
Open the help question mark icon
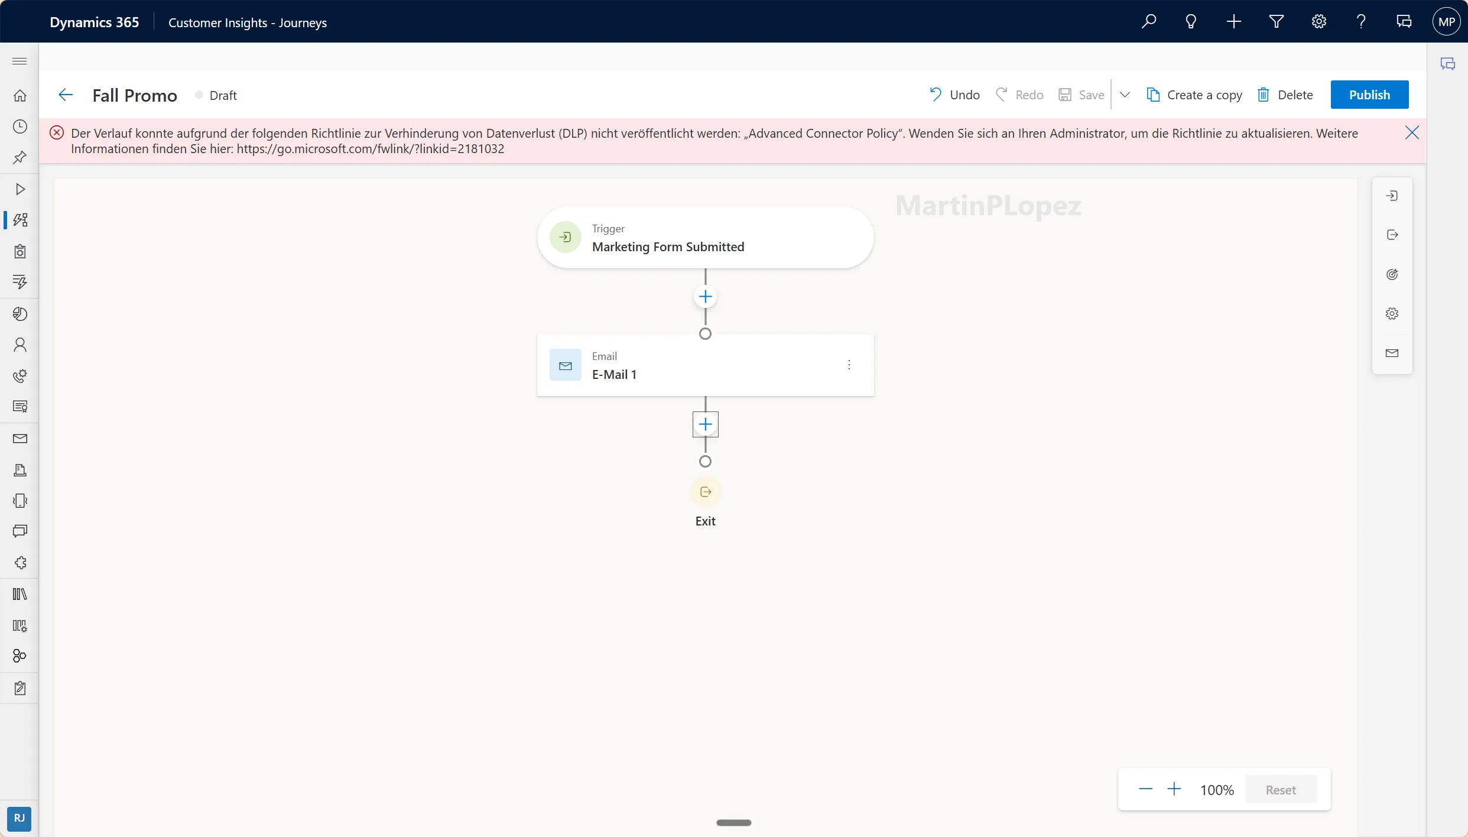[x=1361, y=22]
